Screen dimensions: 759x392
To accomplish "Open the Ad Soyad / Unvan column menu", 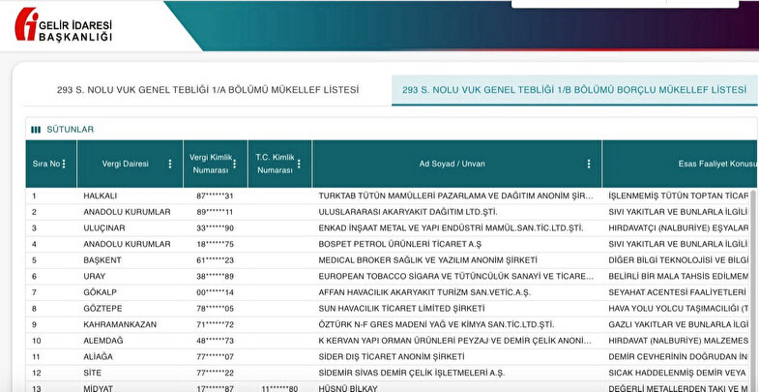I will pyautogui.click(x=589, y=164).
